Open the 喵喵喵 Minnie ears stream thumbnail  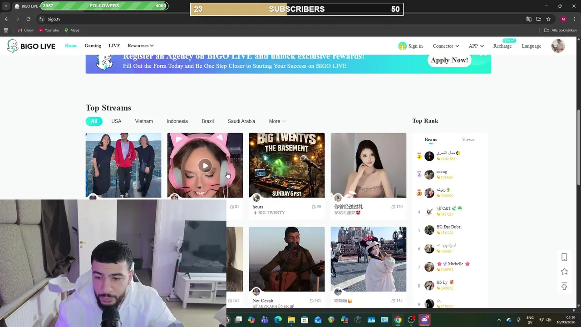(x=368, y=259)
